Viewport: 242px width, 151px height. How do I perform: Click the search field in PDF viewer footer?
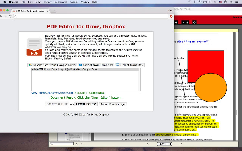62,144
